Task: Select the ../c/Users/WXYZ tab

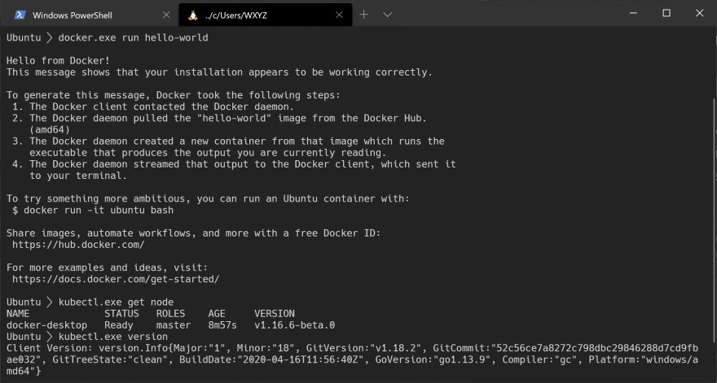Action: point(266,15)
